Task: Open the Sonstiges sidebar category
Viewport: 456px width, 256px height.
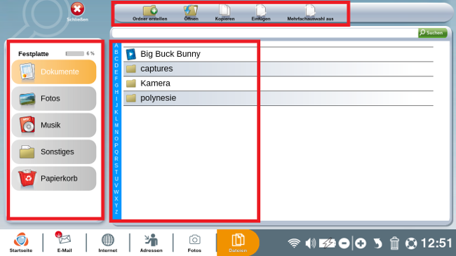Action: [x=54, y=152]
